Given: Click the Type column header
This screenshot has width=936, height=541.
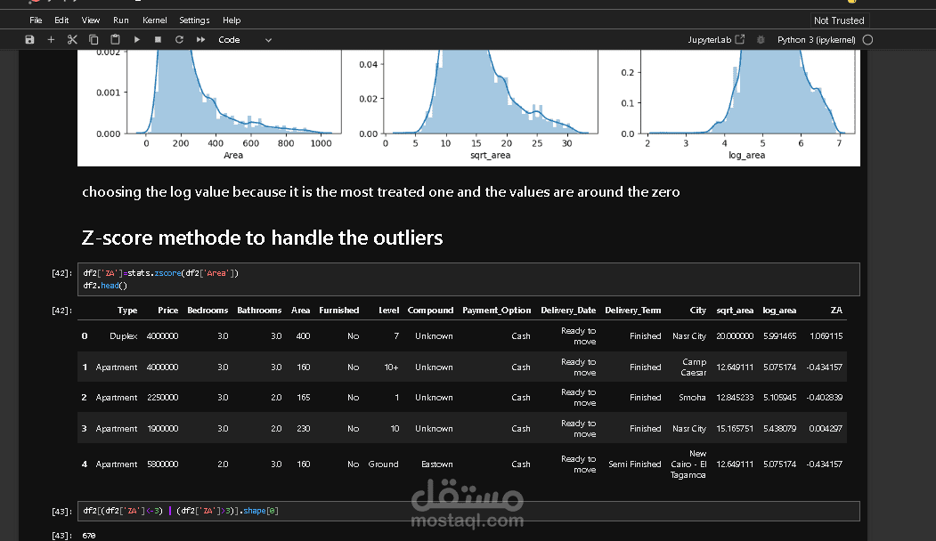Looking at the screenshot, I should [127, 311].
